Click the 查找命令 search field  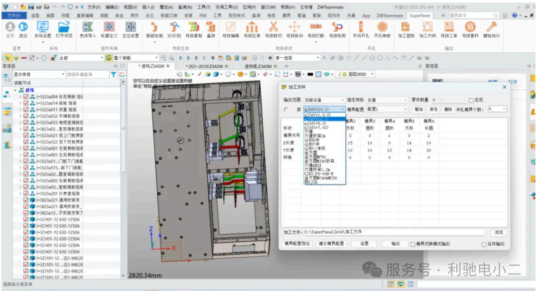click(x=474, y=15)
